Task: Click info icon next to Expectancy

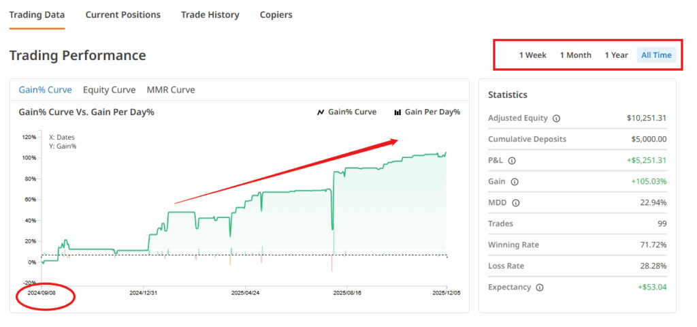Action: pos(540,287)
